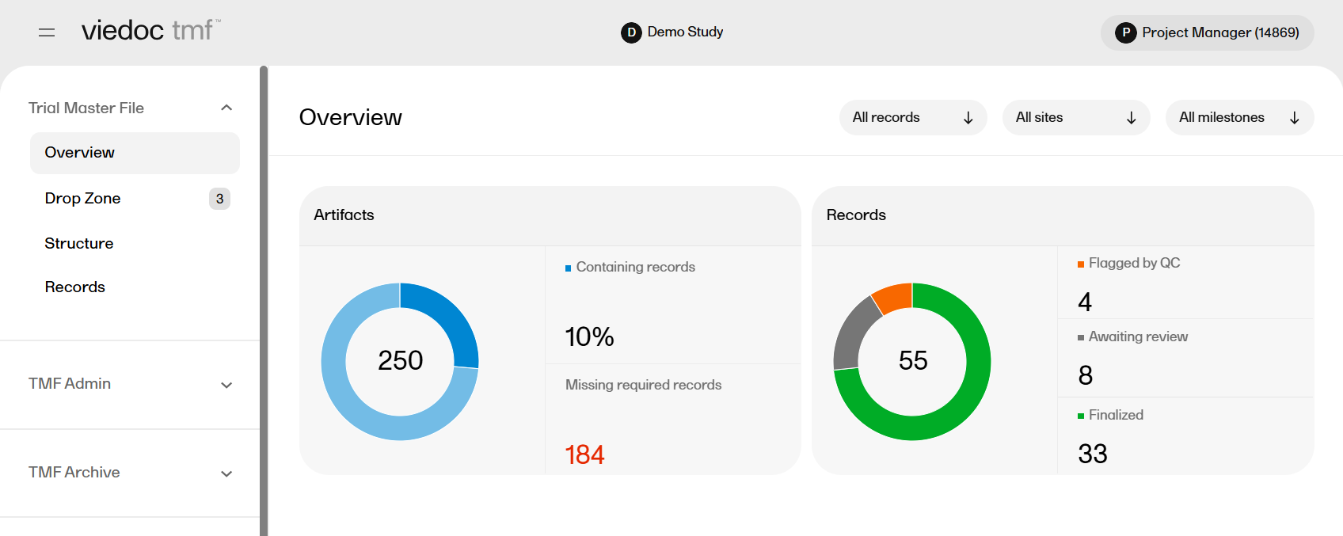The height and width of the screenshot is (536, 1343).
Task: Click the orange Flagged by QC legend marker
Action: tap(1080, 264)
